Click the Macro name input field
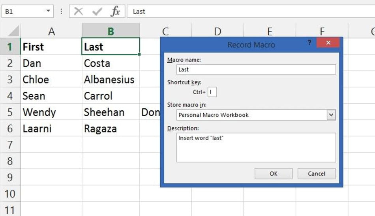This screenshot has height=216, width=375. 256,69
